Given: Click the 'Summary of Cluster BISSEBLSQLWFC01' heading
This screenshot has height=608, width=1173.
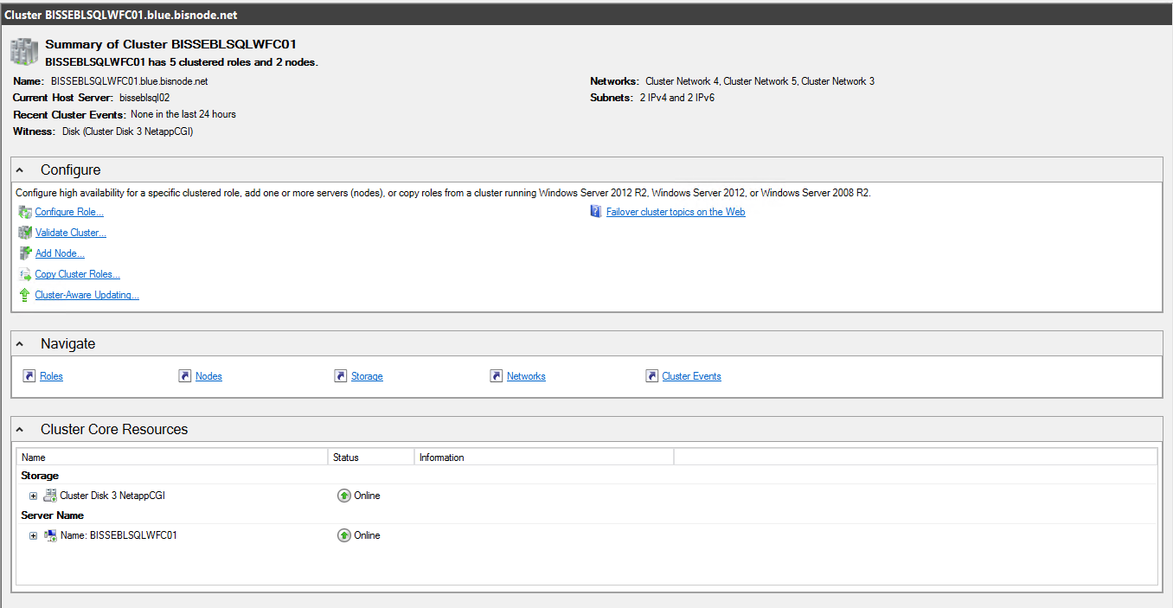Looking at the screenshot, I should [x=171, y=44].
